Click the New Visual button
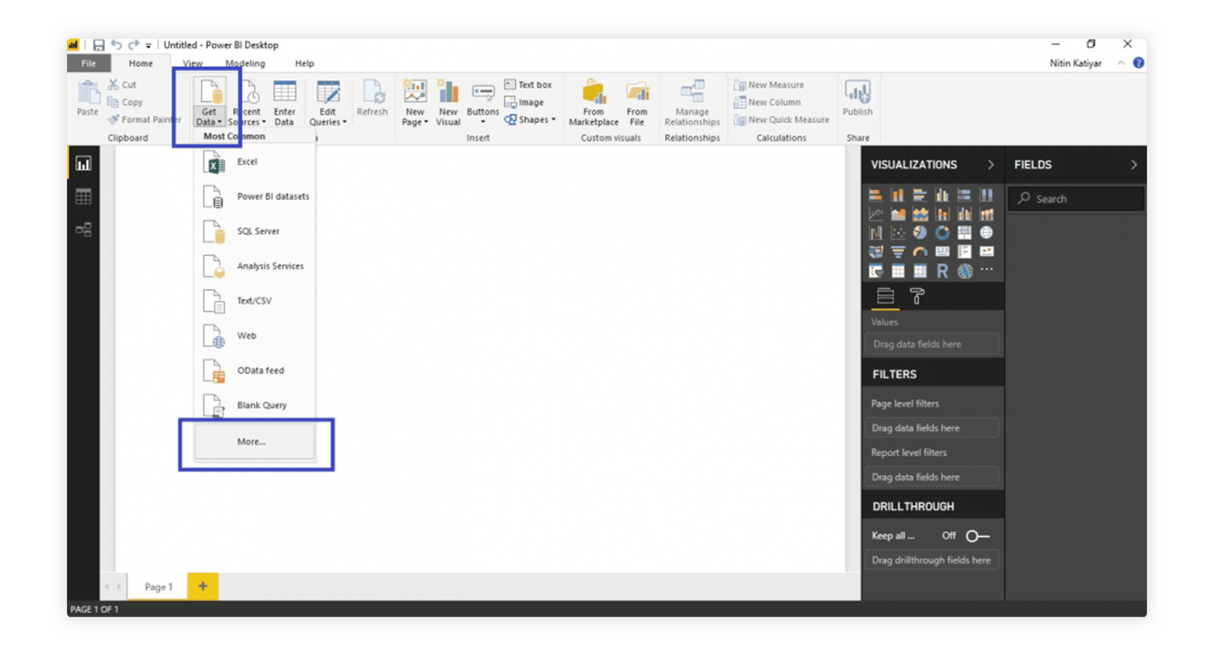 pos(448,102)
